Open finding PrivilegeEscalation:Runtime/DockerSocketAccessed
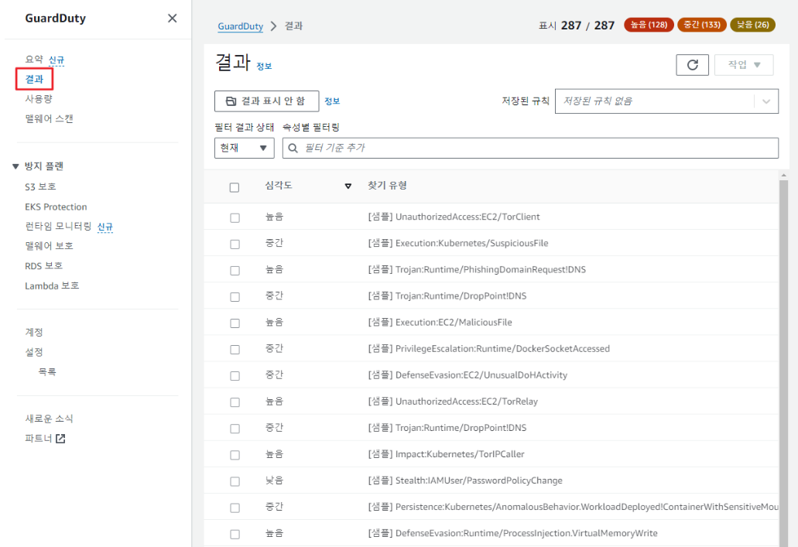 click(488, 349)
